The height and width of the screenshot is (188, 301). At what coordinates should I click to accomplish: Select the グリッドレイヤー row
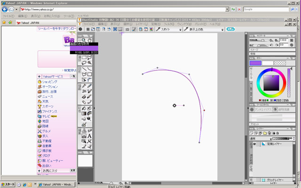[271, 180]
